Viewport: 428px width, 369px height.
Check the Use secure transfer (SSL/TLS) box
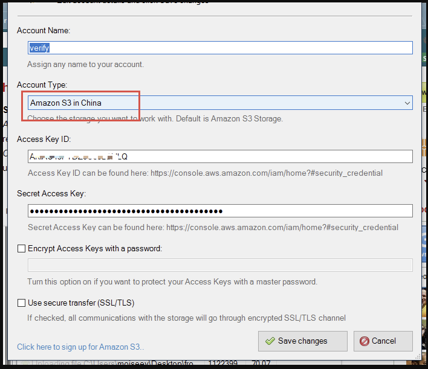[22, 303]
